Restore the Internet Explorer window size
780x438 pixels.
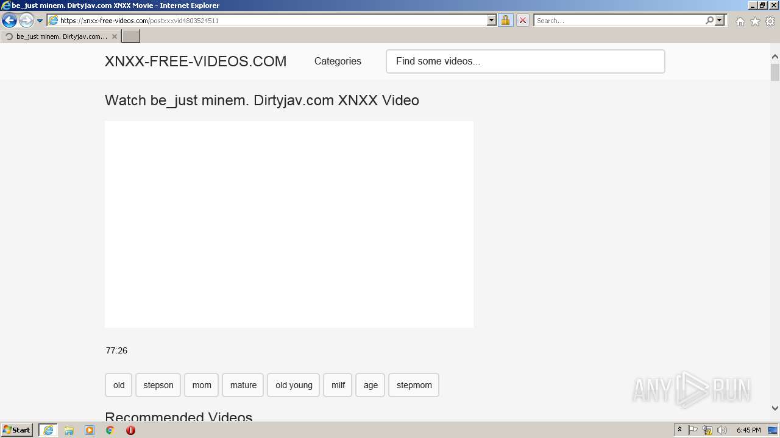click(x=762, y=5)
